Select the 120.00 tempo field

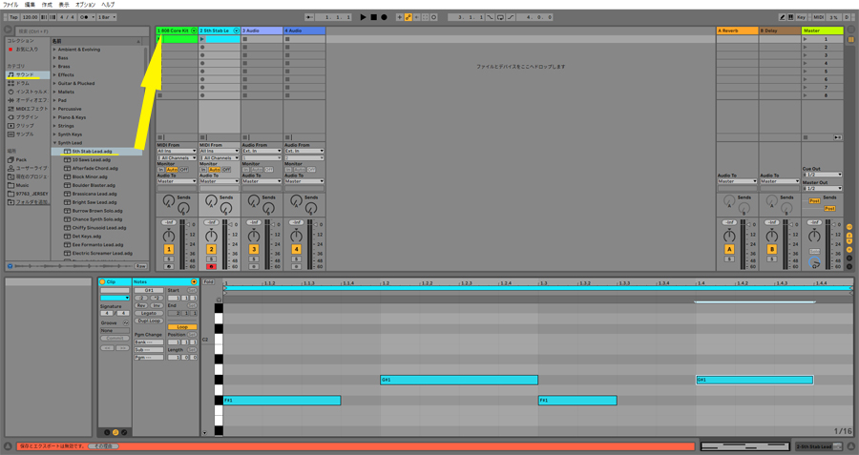click(31, 17)
